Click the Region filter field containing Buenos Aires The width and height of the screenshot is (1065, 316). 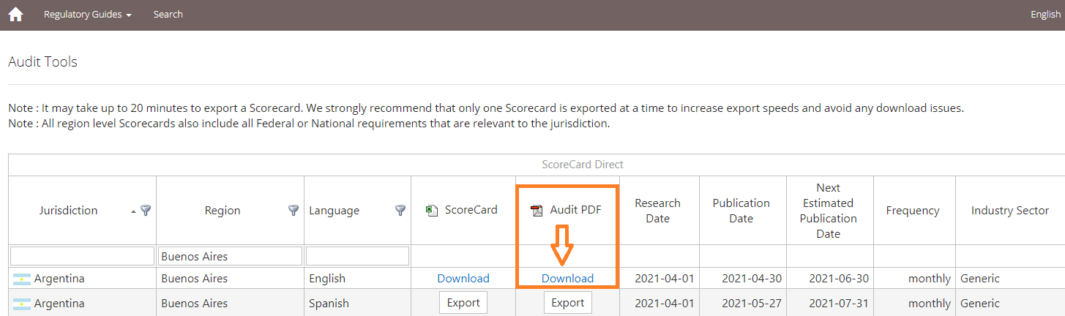point(231,256)
